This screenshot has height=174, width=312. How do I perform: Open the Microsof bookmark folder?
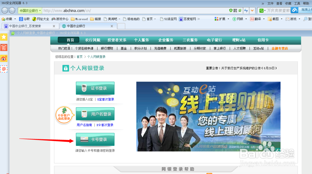point(79,19)
